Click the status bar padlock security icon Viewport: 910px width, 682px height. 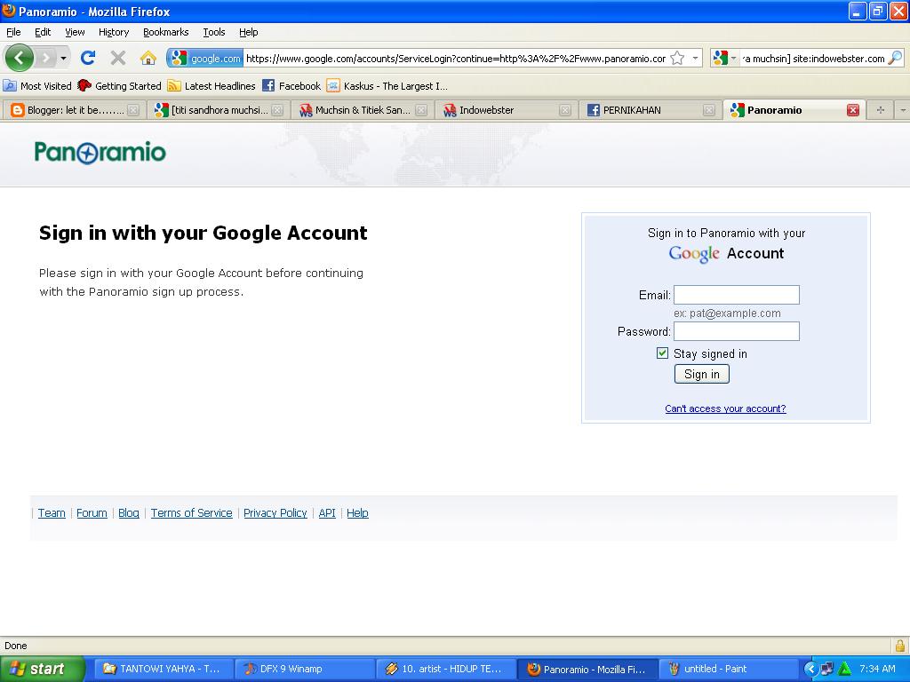(x=900, y=646)
